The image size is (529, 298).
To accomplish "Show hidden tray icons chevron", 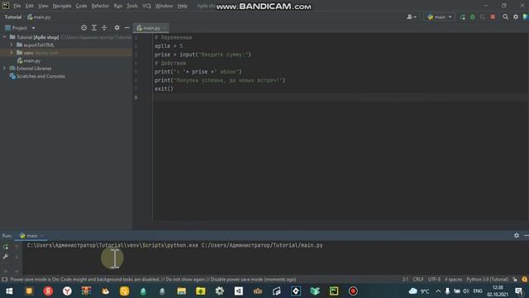I will pyautogui.click(x=438, y=291).
